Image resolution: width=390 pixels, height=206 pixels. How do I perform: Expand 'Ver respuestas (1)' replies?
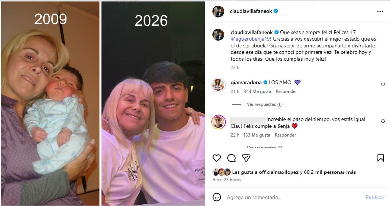pos(264,104)
